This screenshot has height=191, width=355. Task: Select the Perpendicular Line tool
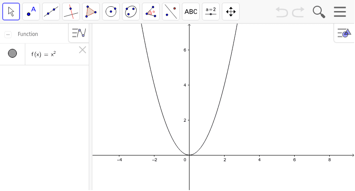[71, 12]
